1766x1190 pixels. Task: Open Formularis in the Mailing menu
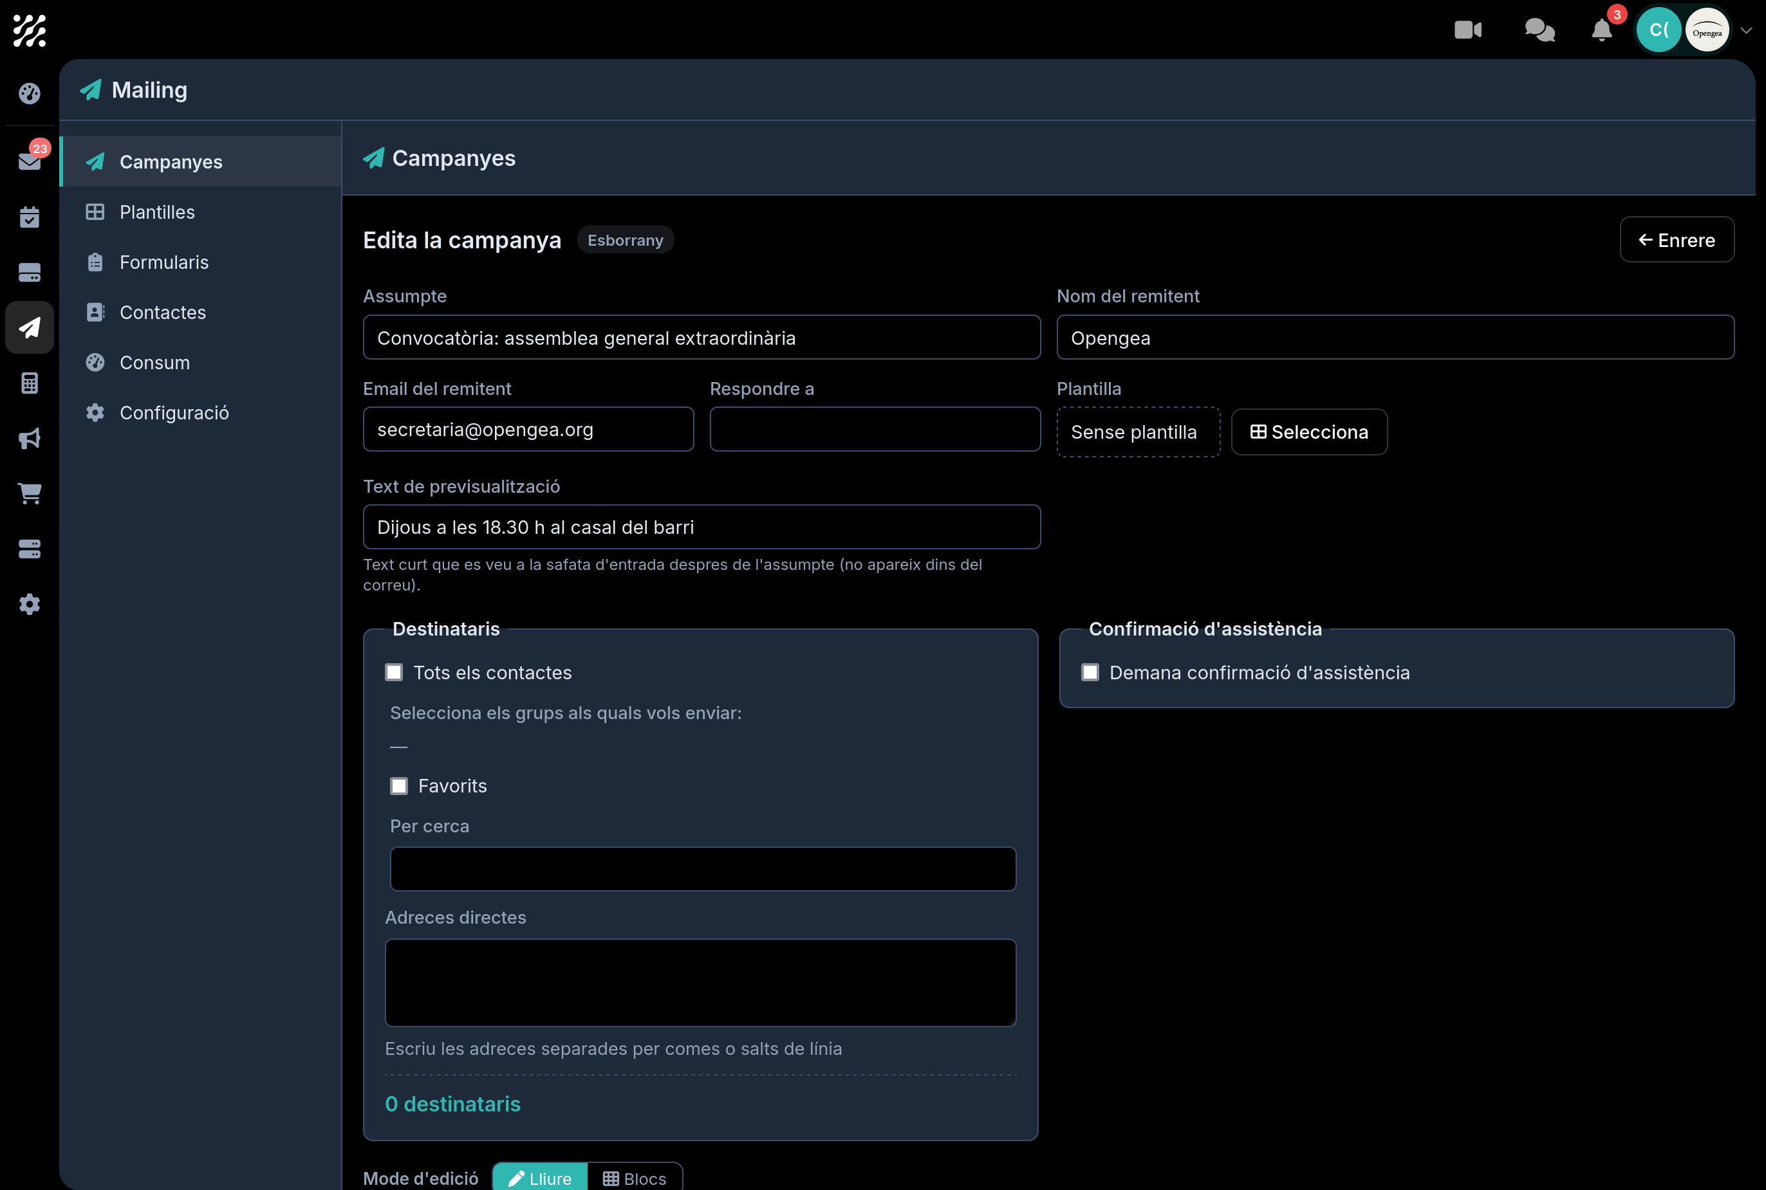pyautogui.click(x=200, y=262)
